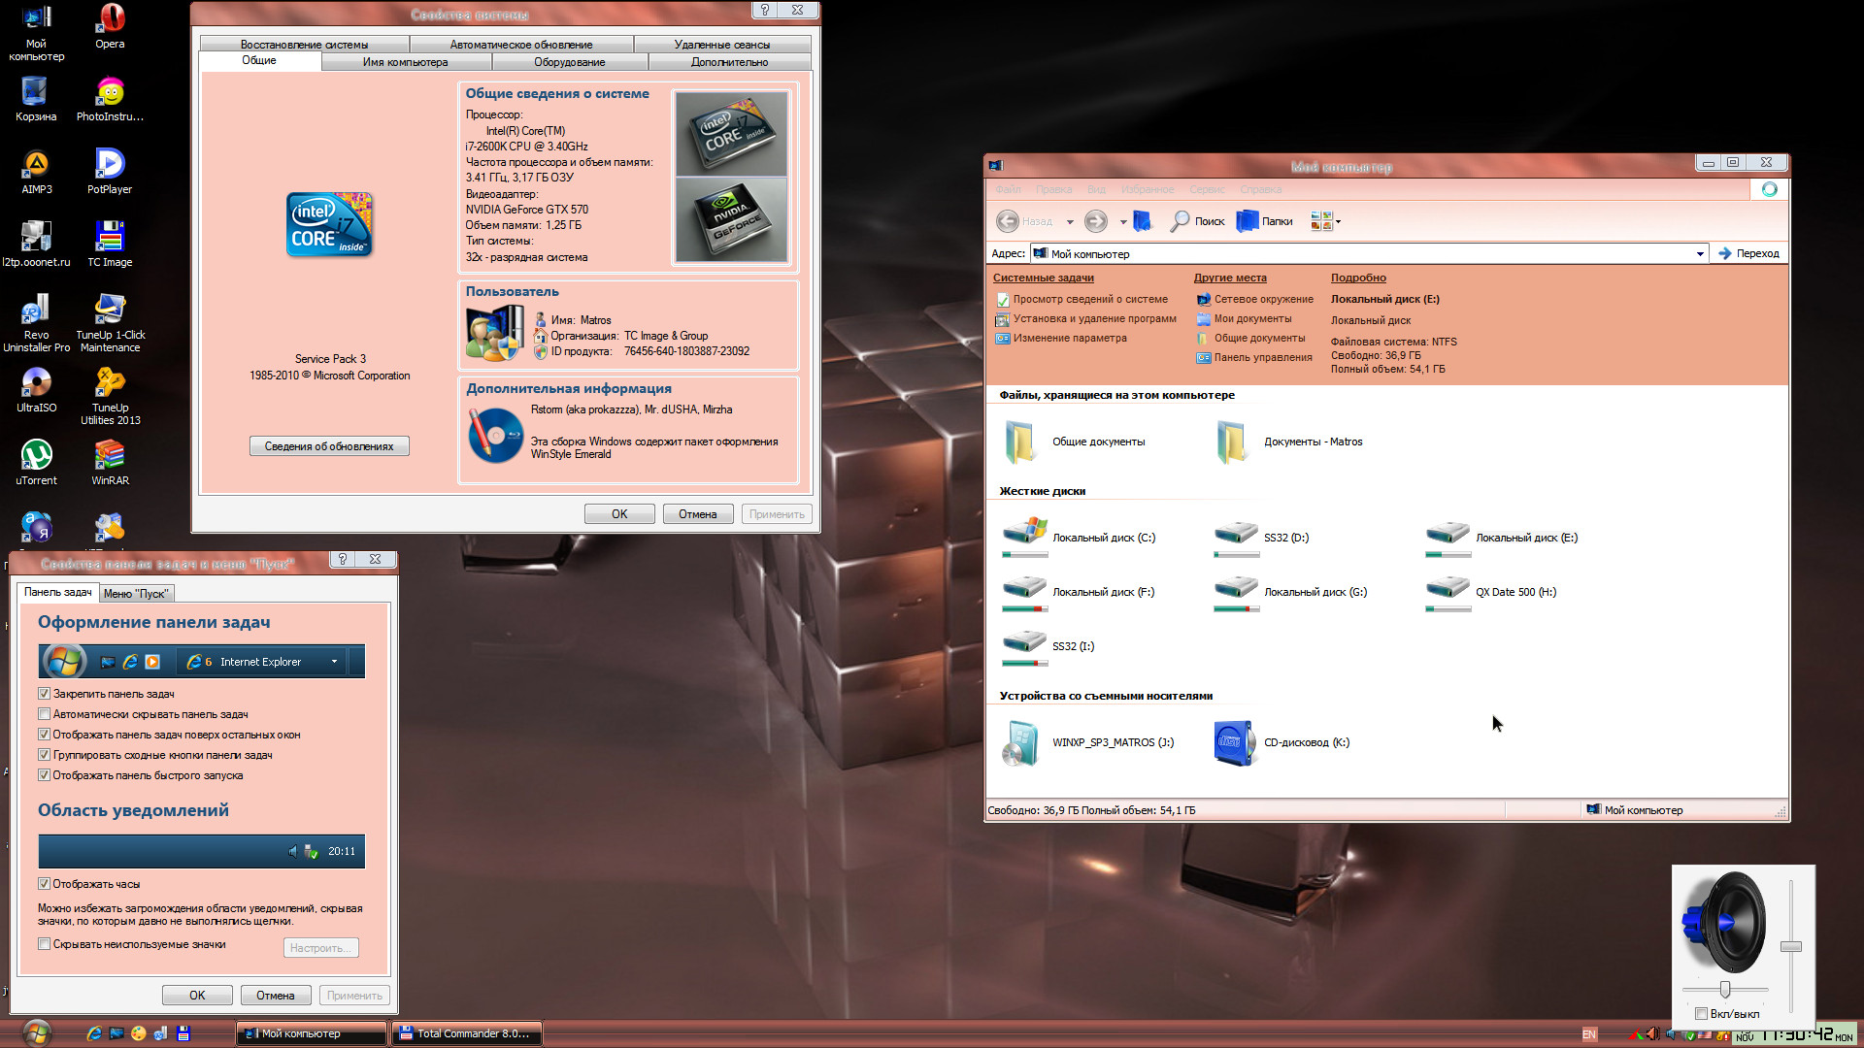1864x1048 pixels.
Task: Open the WinRAR desktop shortcut
Action: pyautogui.click(x=110, y=463)
